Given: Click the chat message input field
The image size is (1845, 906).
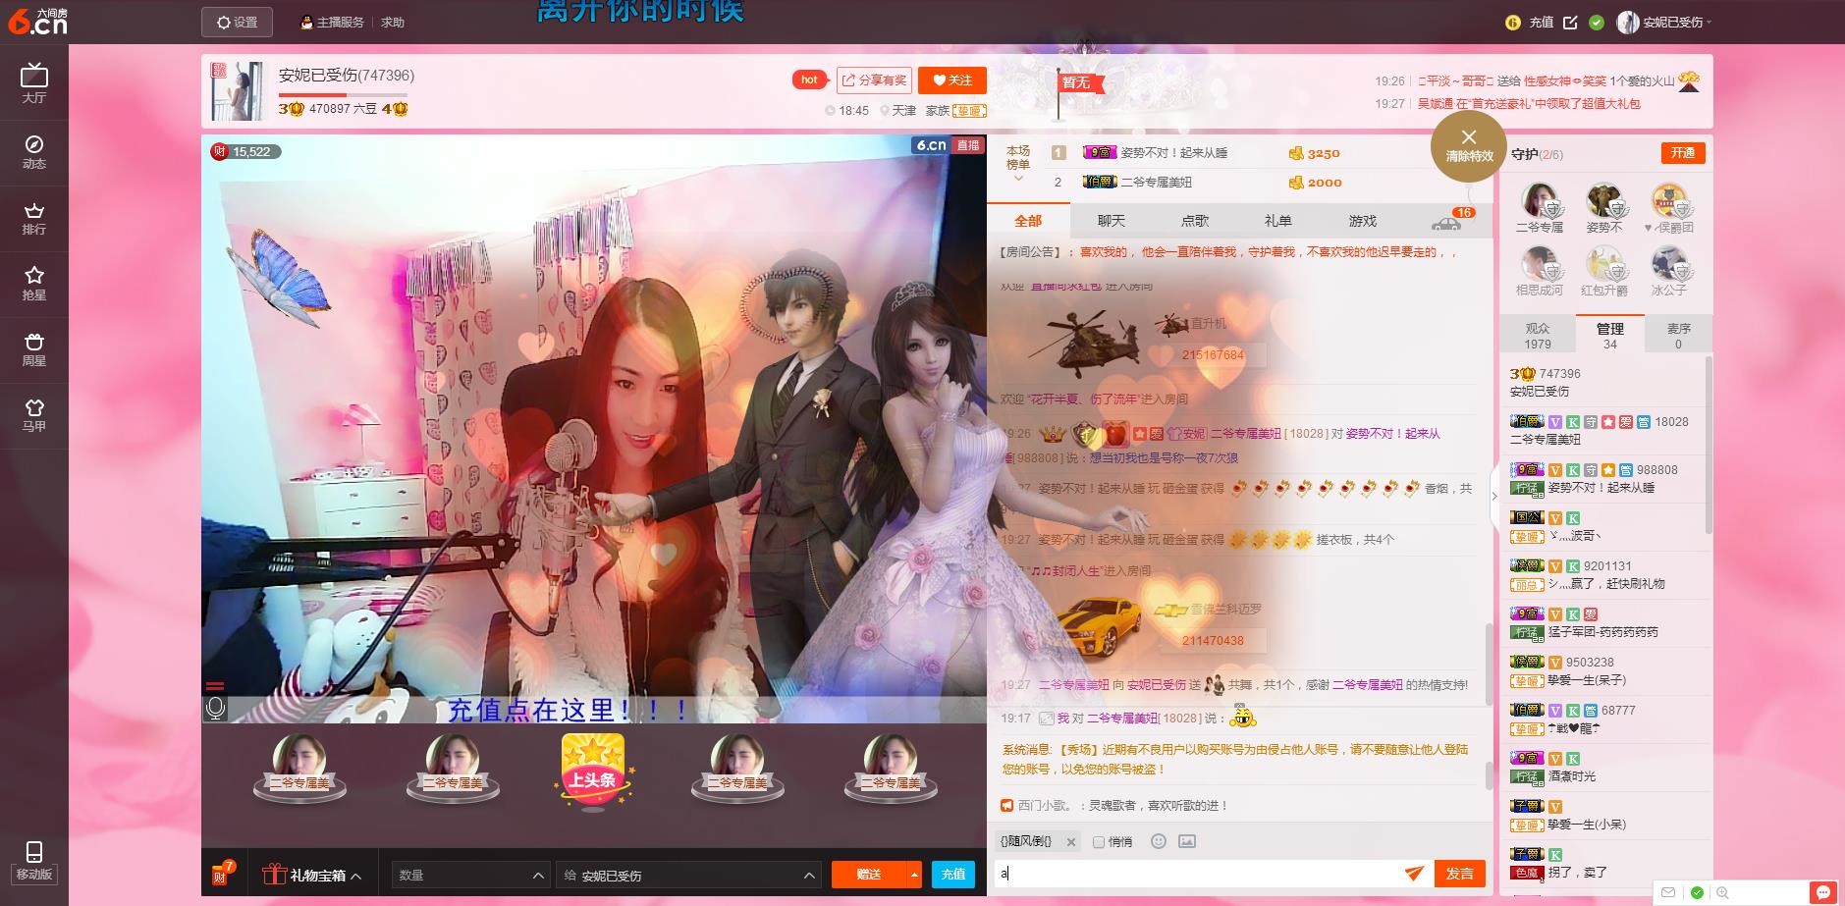Looking at the screenshot, I should [x=1198, y=873].
